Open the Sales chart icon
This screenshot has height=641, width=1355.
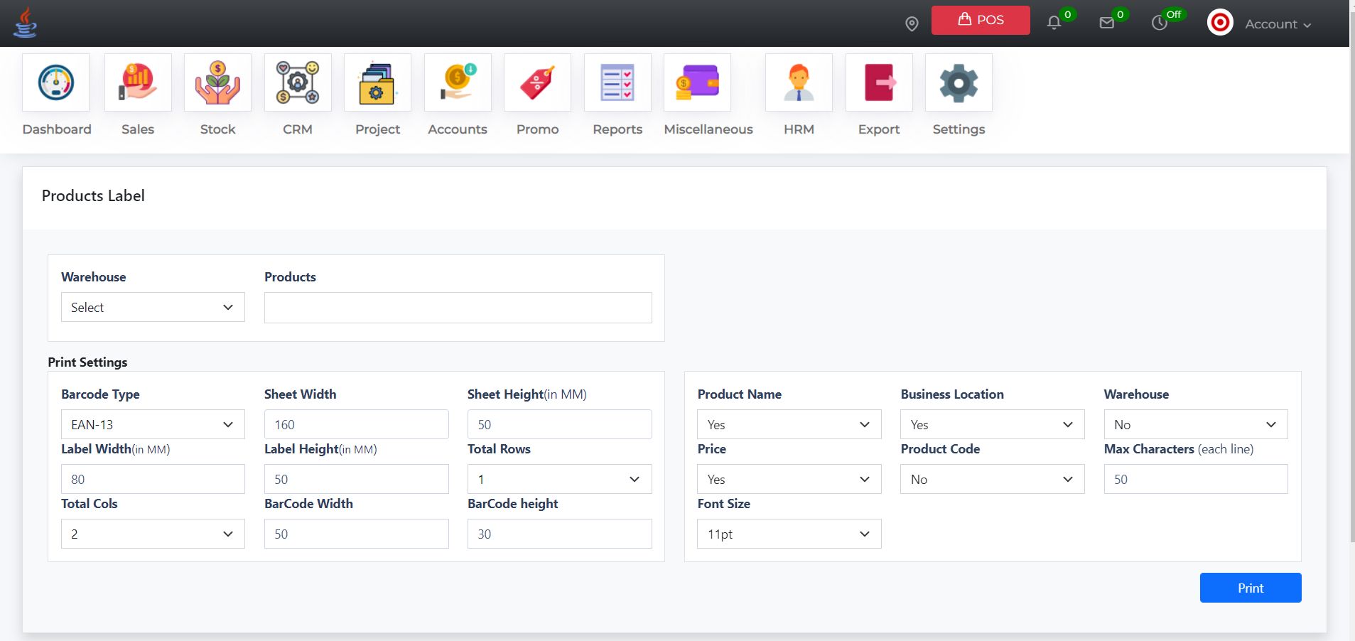138,82
